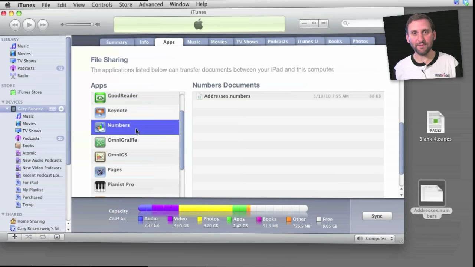Select the Pages app icon

click(100, 172)
